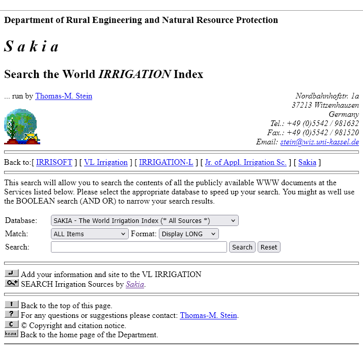
Task: Open the Format Display LONG dropdown
Action: (188, 234)
